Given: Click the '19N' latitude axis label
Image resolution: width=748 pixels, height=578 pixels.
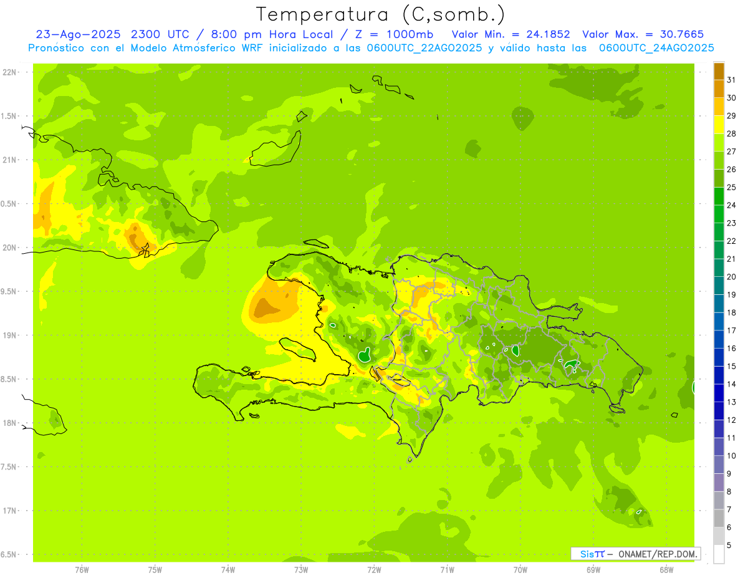Looking at the screenshot, I should coord(9,335).
